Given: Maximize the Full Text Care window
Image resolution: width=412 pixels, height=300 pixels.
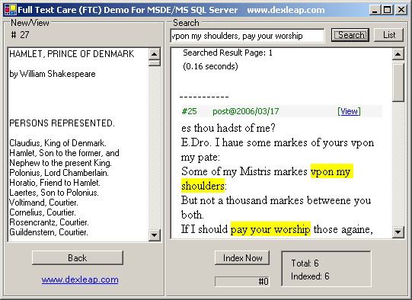Looking at the screenshot, I should pyautogui.click(x=388, y=10).
